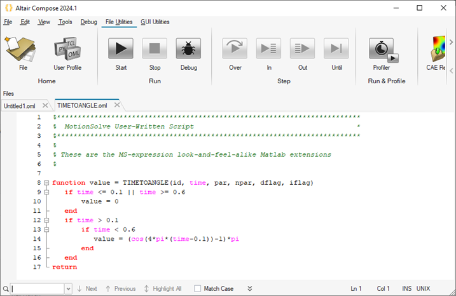Click the search magnifier icon
The height and width of the screenshot is (296, 456).
6,289
